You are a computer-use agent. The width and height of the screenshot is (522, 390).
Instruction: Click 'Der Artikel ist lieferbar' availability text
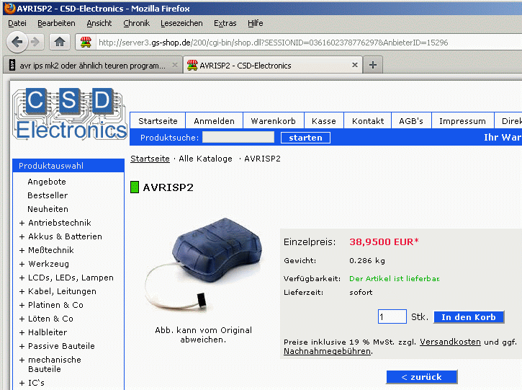point(394,278)
